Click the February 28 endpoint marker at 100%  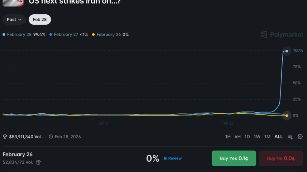point(287,51)
